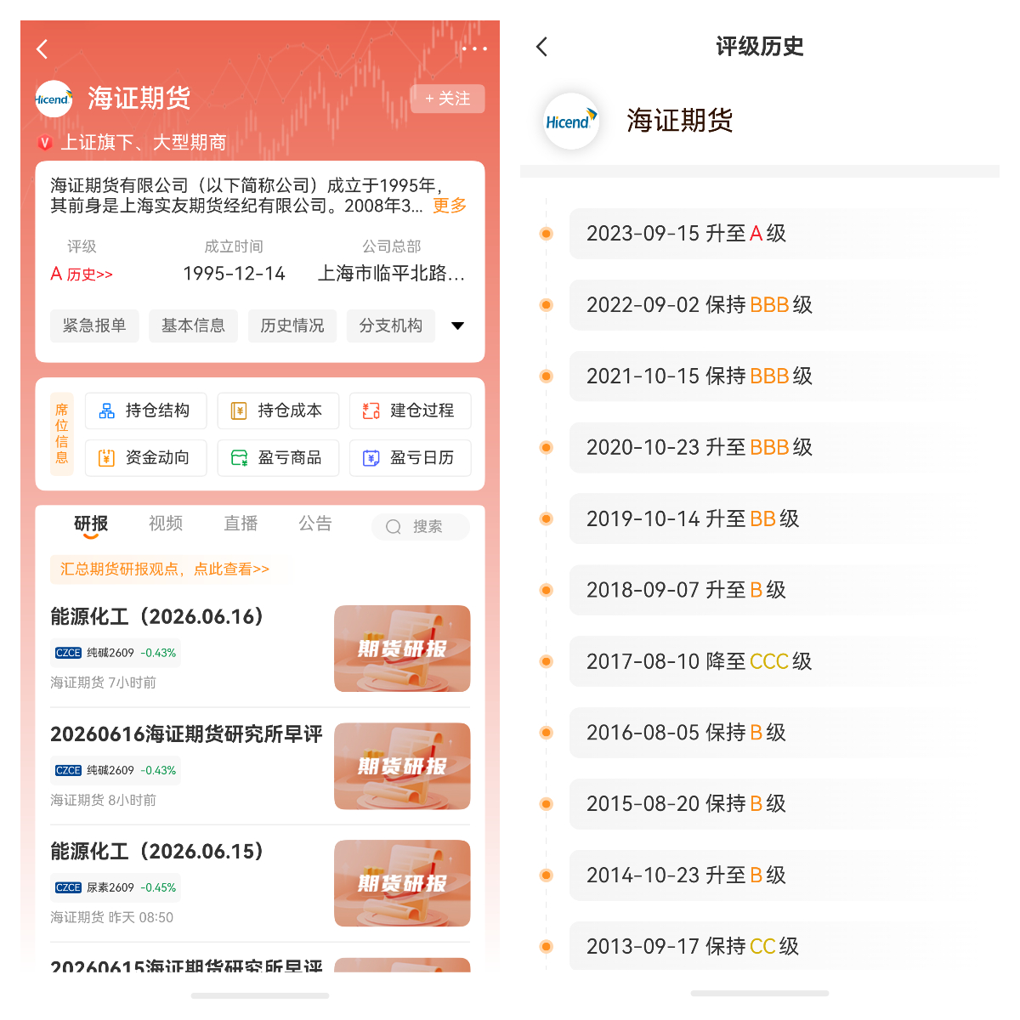Viewport: 1020px width, 1020px height.
Task: Open thumbnail of 20260616 早评 report
Action: tap(402, 766)
